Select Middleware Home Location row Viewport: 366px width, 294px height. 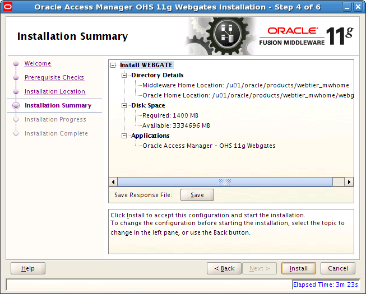coord(245,85)
